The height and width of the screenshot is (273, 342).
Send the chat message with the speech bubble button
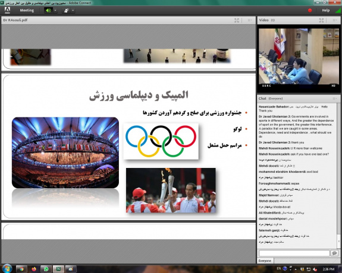(334, 253)
